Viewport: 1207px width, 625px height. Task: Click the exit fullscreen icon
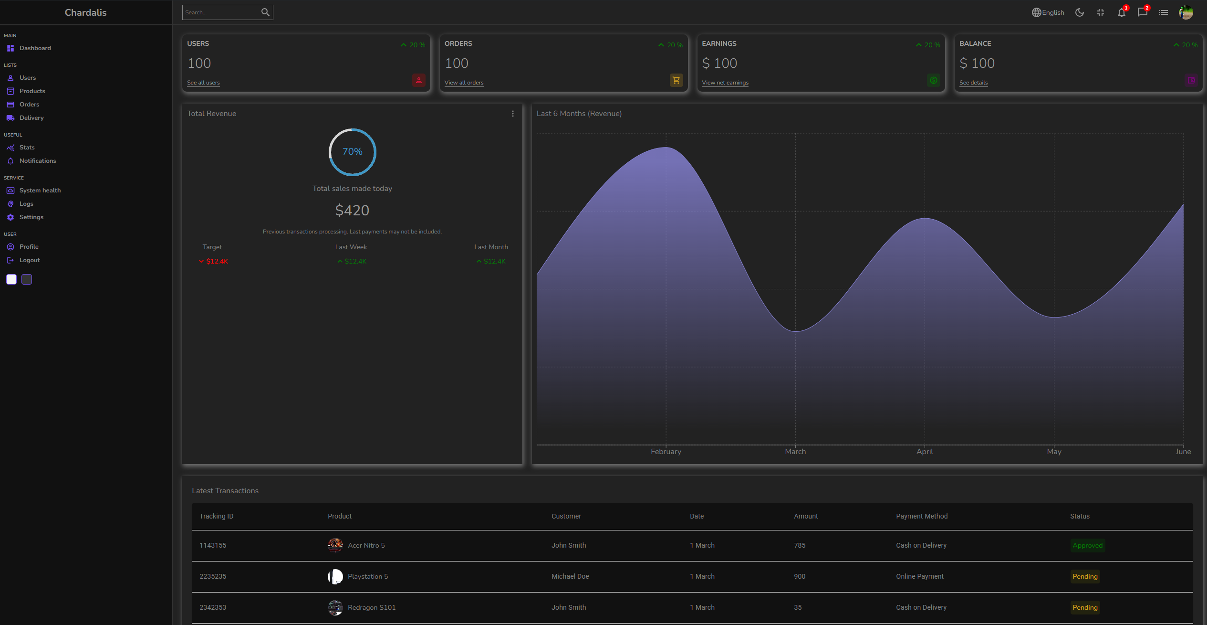pyautogui.click(x=1101, y=12)
